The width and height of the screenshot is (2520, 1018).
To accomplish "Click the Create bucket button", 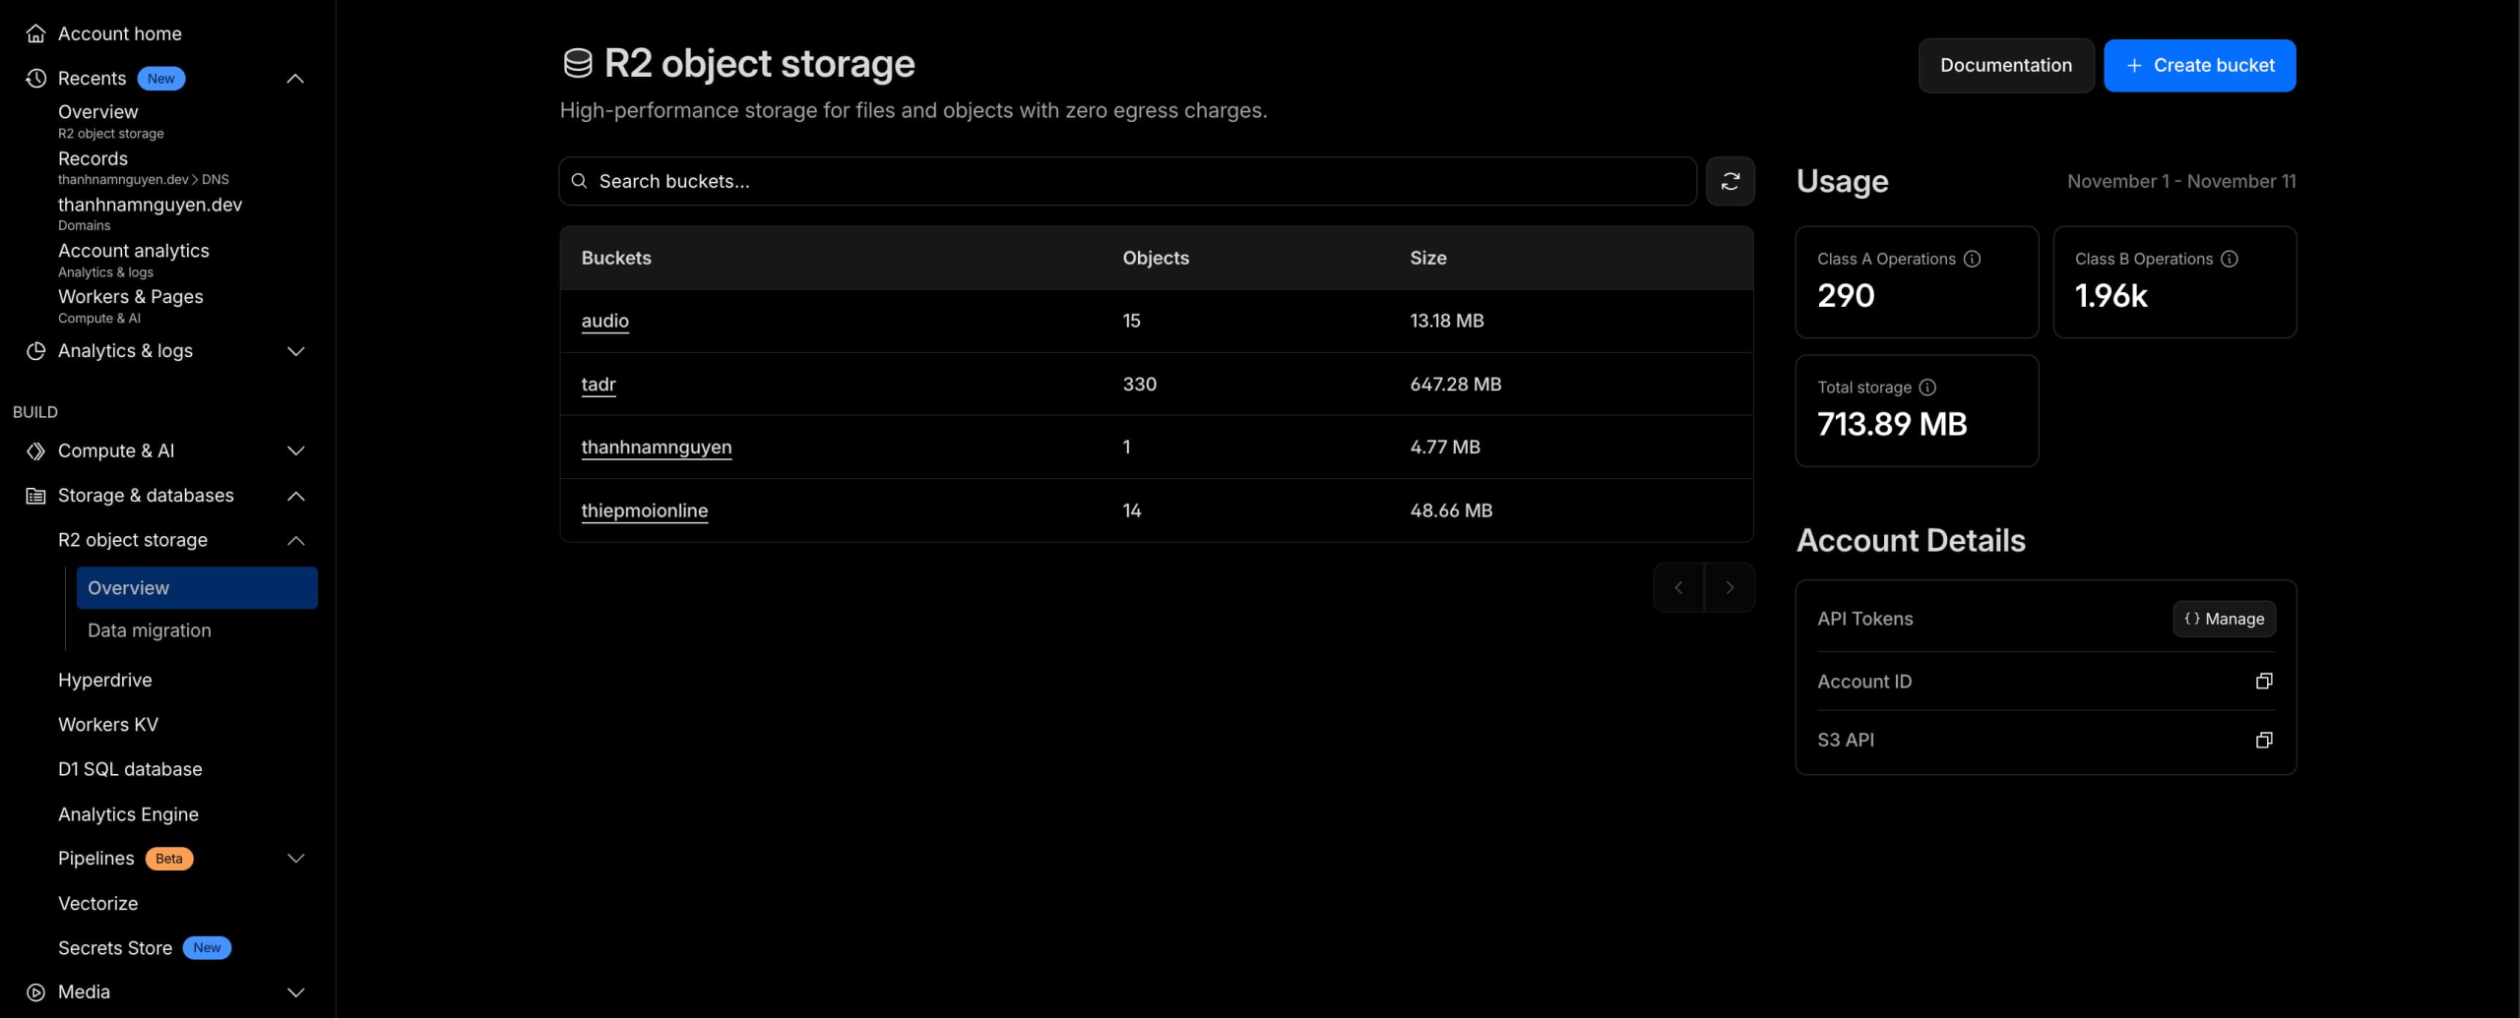I will tap(2200, 66).
